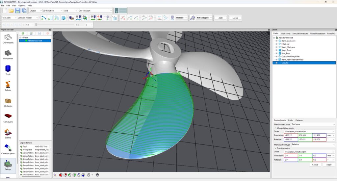Expand the Fillet_old tree node

tap(276, 44)
